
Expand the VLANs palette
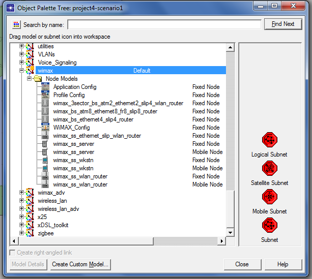21,54
